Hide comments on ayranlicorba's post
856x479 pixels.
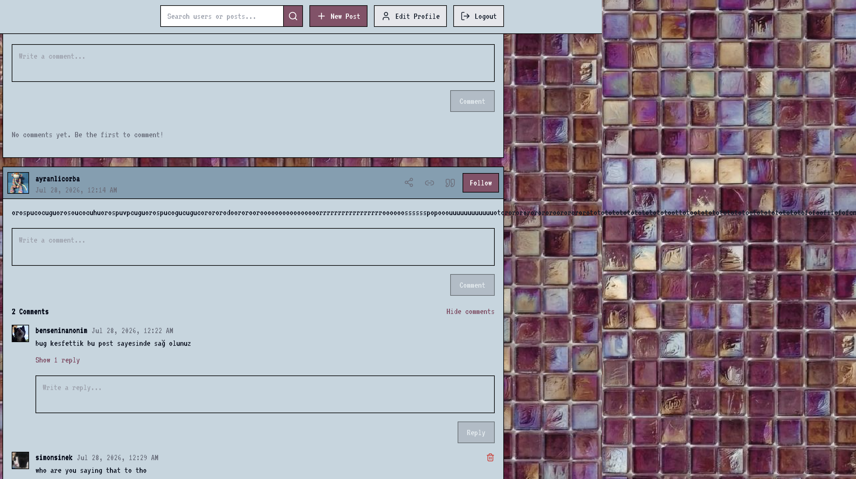[x=470, y=312]
